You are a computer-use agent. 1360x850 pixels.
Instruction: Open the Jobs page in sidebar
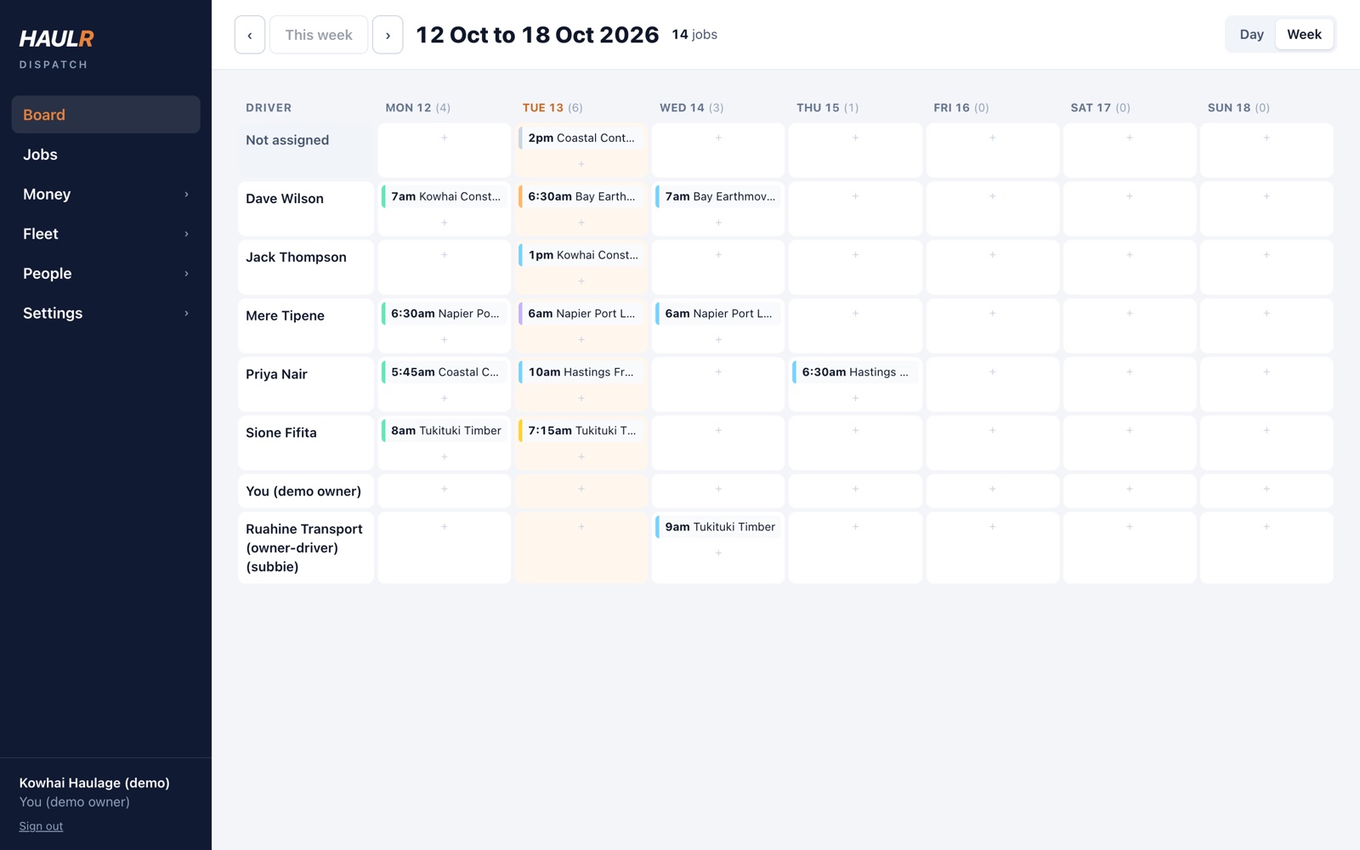pos(106,155)
